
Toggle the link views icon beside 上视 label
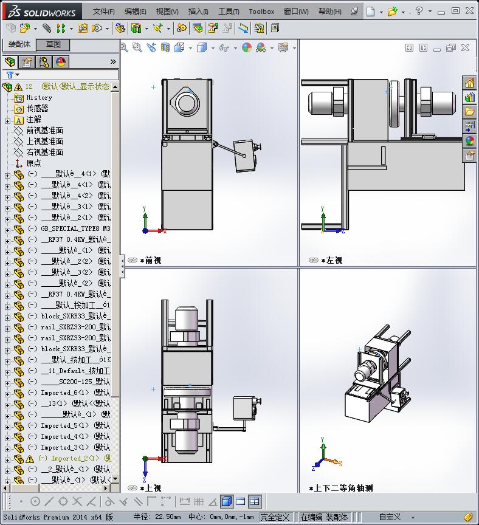tap(133, 488)
